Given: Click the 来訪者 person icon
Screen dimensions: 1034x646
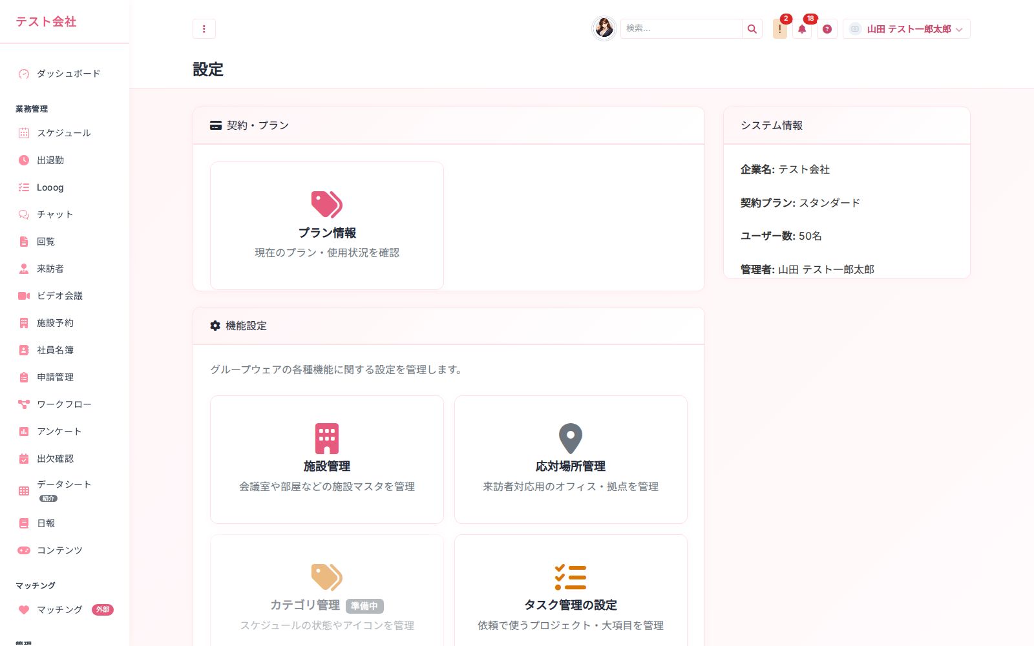Looking at the screenshot, I should point(24,269).
